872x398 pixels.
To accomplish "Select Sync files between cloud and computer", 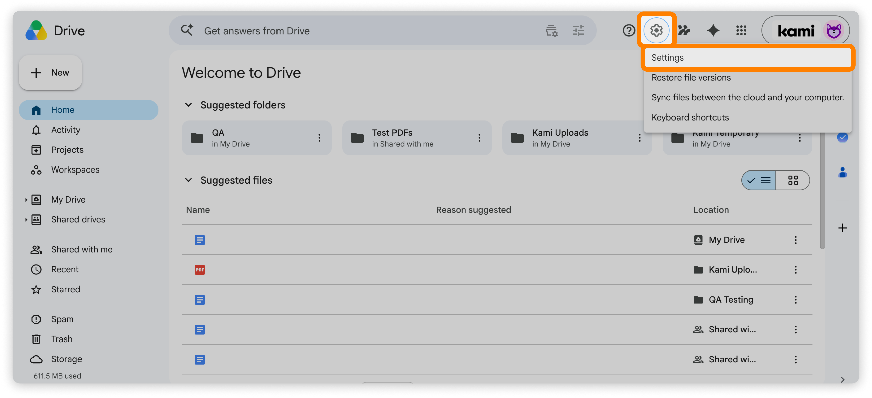I will [747, 97].
